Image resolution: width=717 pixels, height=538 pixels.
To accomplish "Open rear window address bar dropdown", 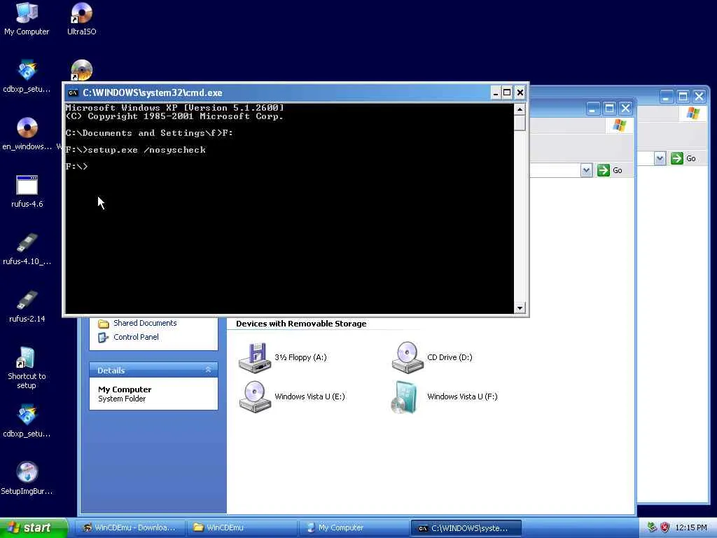I will coord(660,158).
